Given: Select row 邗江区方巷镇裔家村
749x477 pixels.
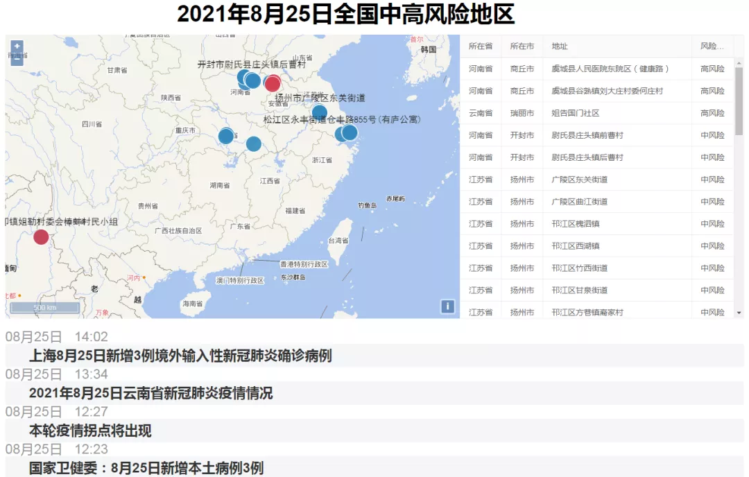Looking at the screenshot, I should (x=596, y=311).
